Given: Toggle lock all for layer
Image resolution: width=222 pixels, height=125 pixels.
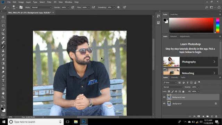Looking at the screenshot, I should (183, 92).
